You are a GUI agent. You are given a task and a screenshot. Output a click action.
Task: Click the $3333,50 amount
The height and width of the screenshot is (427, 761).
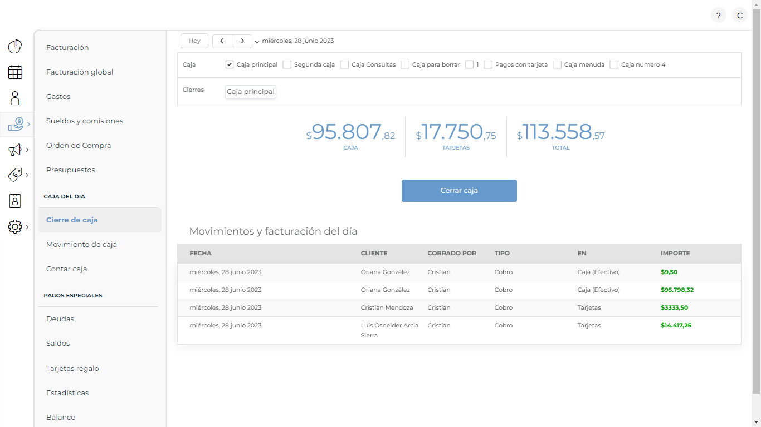point(674,308)
